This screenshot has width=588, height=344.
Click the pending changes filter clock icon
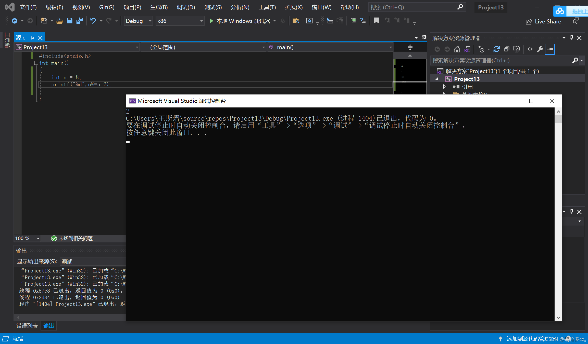(481, 49)
